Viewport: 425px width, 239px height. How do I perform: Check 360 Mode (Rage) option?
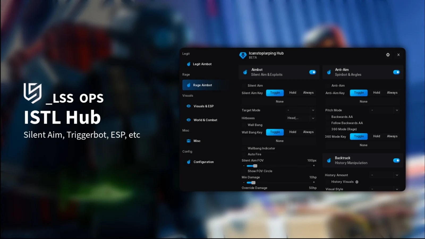(328, 129)
